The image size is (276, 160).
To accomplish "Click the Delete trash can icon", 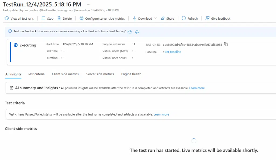I will click(59, 18).
